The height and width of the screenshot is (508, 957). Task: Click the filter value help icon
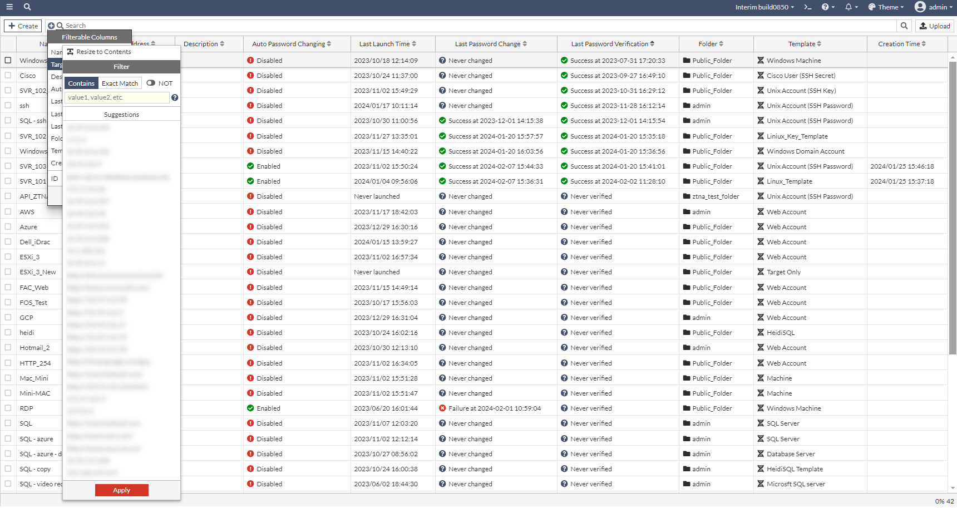pyautogui.click(x=175, y=97)
